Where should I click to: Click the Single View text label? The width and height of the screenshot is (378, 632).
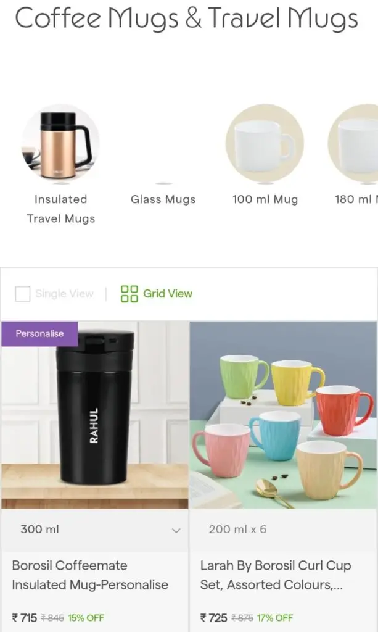[64, 294]
